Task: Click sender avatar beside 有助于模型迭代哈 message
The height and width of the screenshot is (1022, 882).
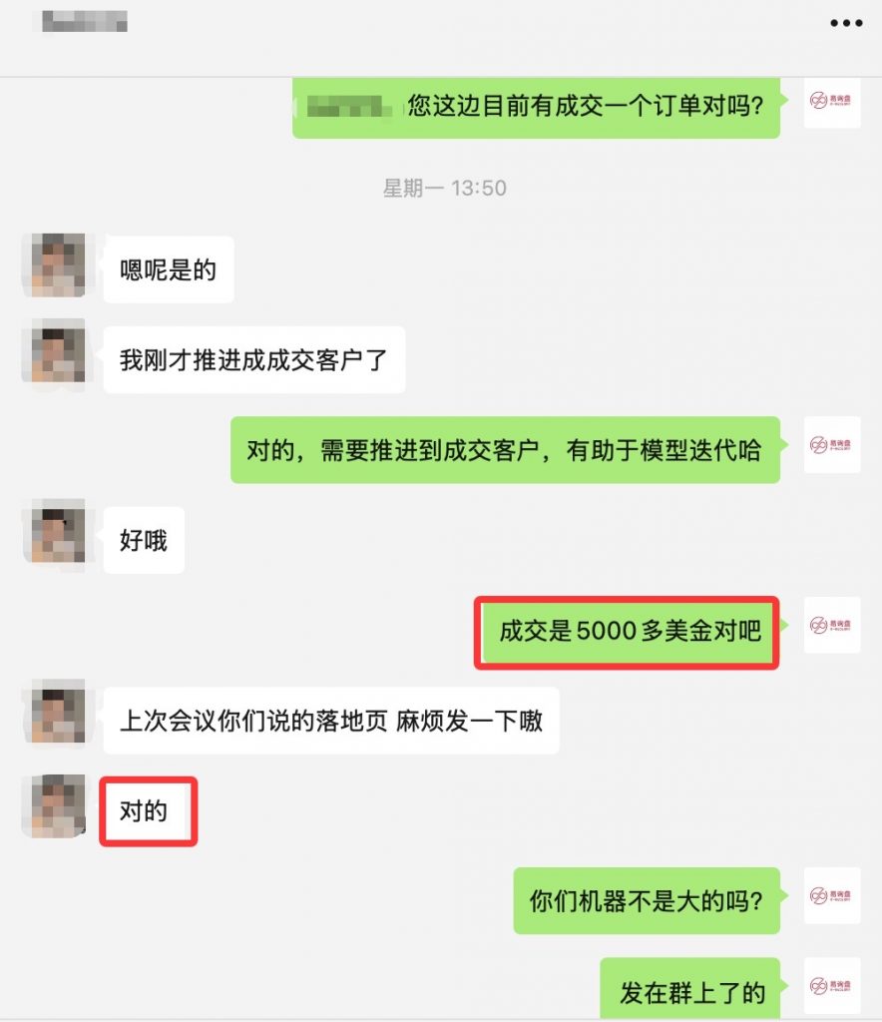Action: tap(832, 444)
